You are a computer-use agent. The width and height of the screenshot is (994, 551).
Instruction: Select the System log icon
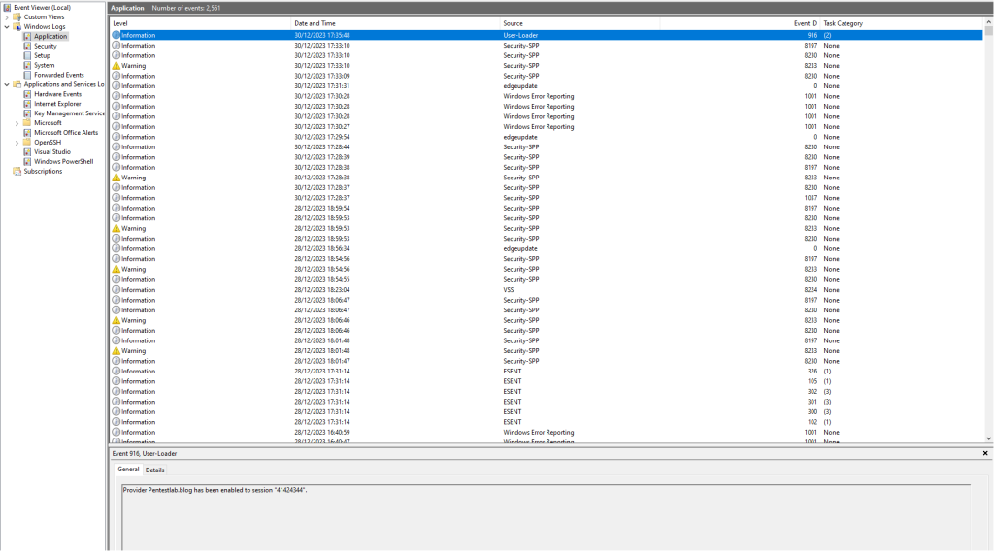tap(27, 65)
